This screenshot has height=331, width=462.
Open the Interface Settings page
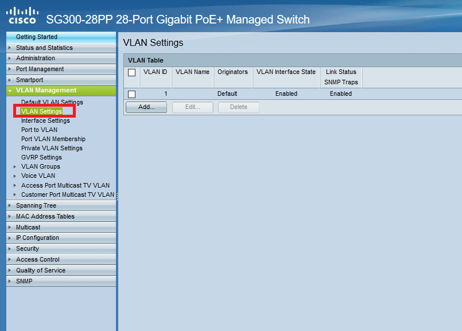(x=45, y=120)
